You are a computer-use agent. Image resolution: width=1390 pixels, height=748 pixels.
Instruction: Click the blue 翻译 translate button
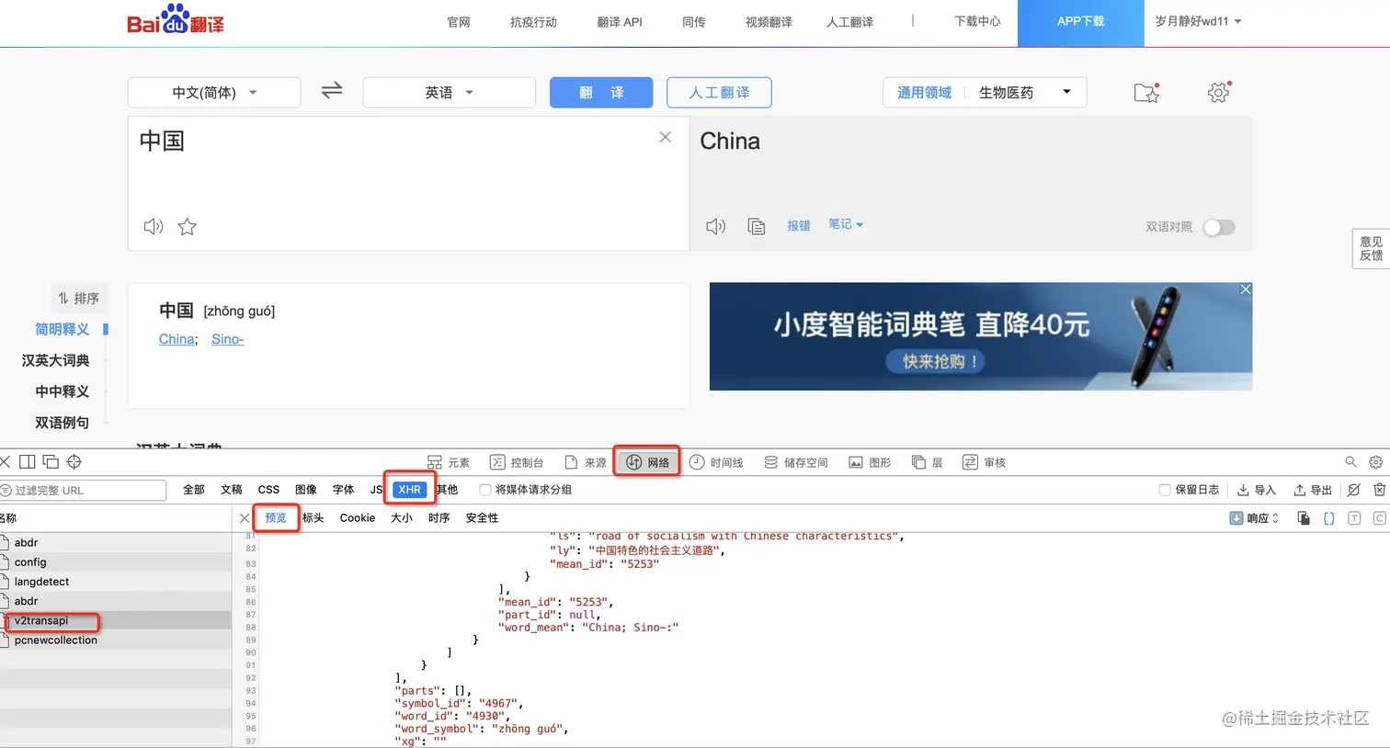(601, 92)
